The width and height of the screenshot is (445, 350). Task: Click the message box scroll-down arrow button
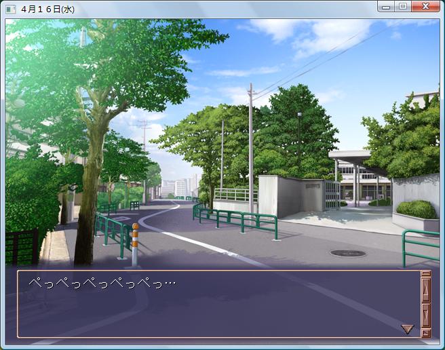[x=426, y=315]
